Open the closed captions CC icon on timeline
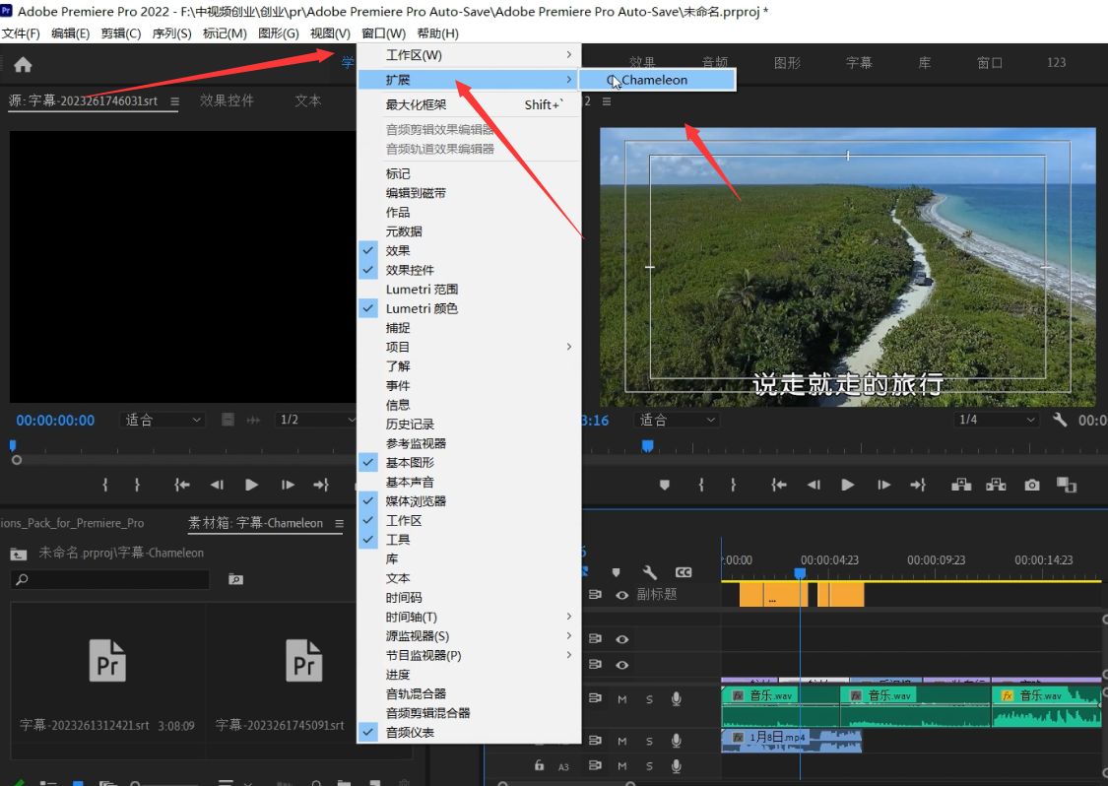 pyautogui.click(x=684, y=572)
